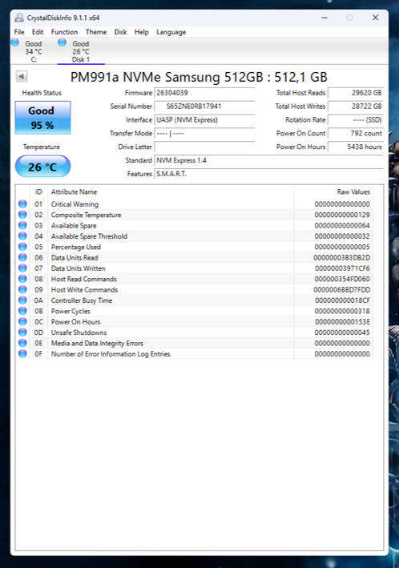Click status orb for Available Spare Threshold

pos(22,236)
